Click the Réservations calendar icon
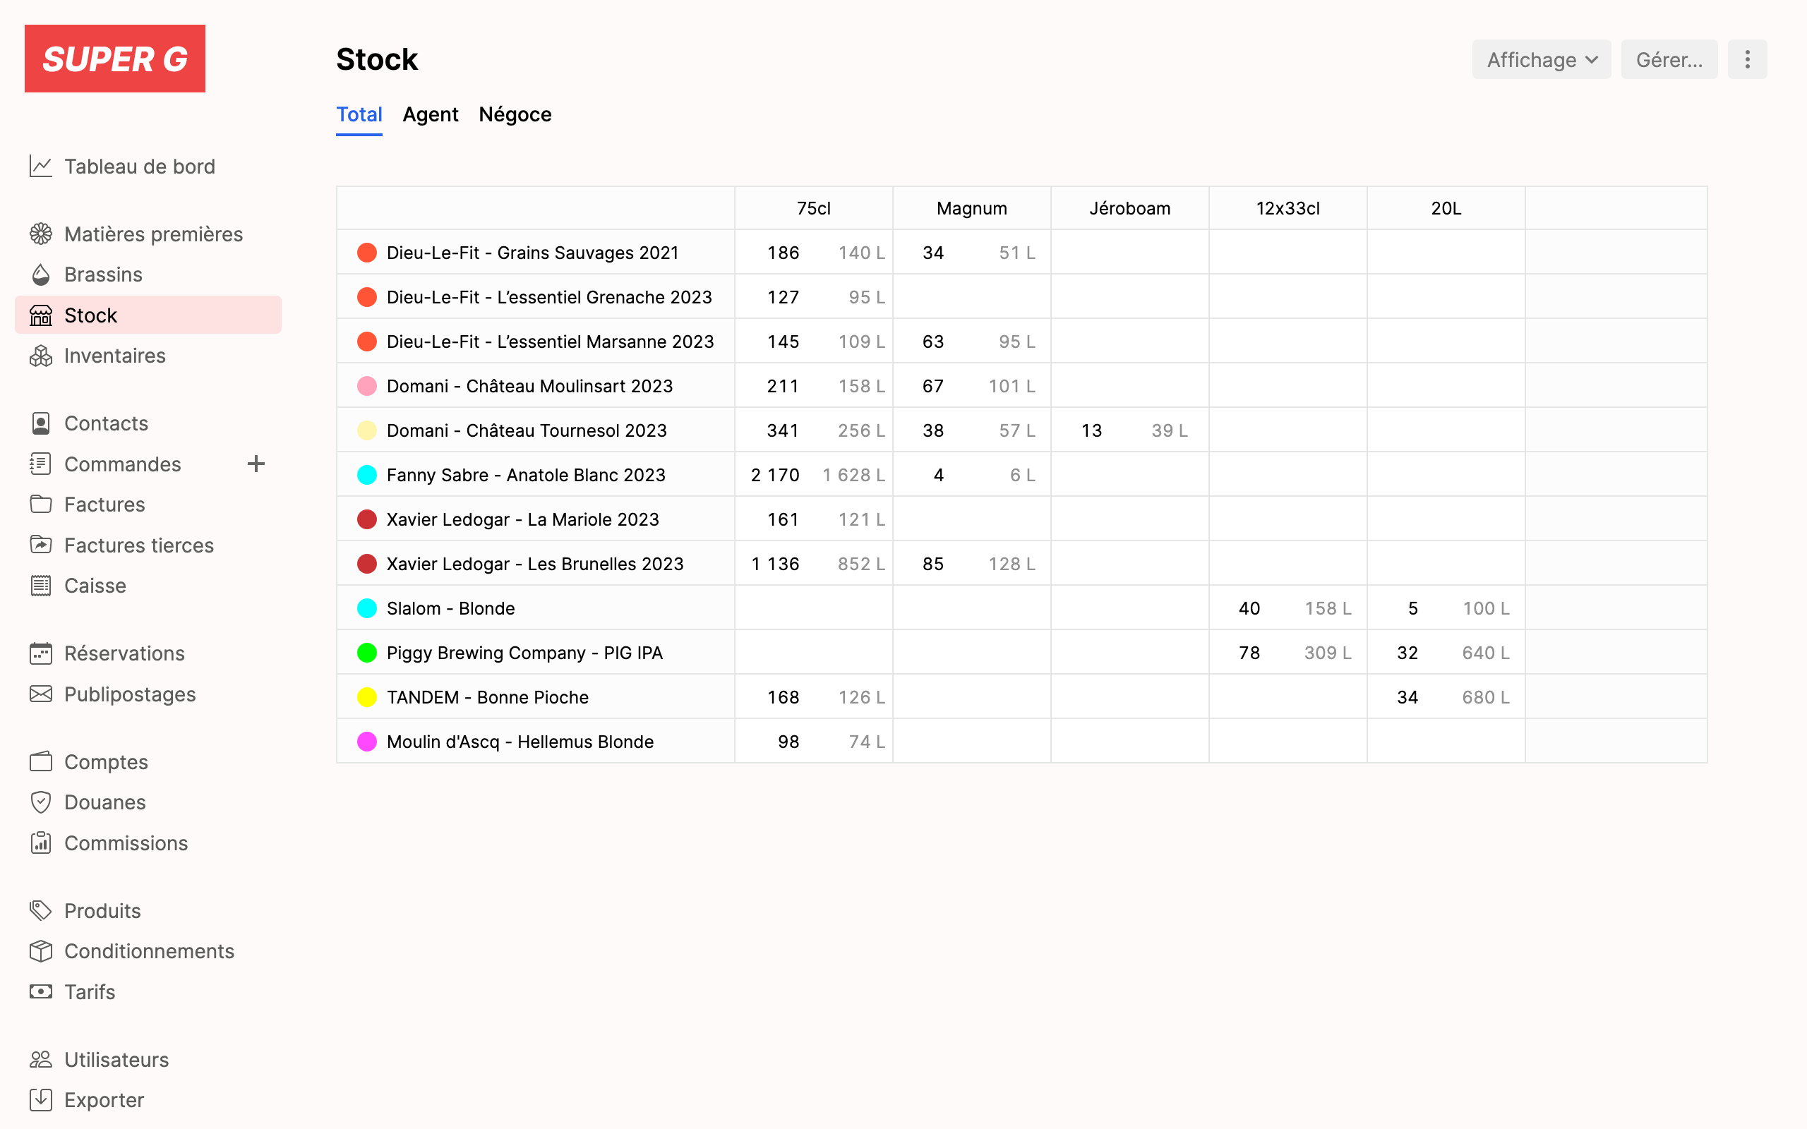The image size is (1807, 1129). pos(41,653)
